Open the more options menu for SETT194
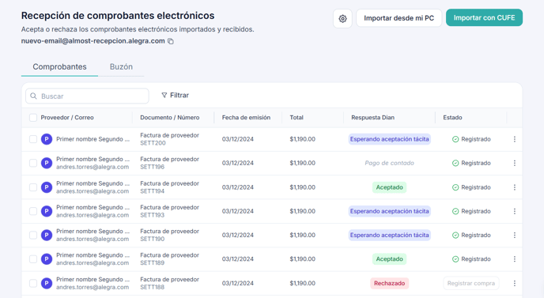 click(x=515, y=187)
